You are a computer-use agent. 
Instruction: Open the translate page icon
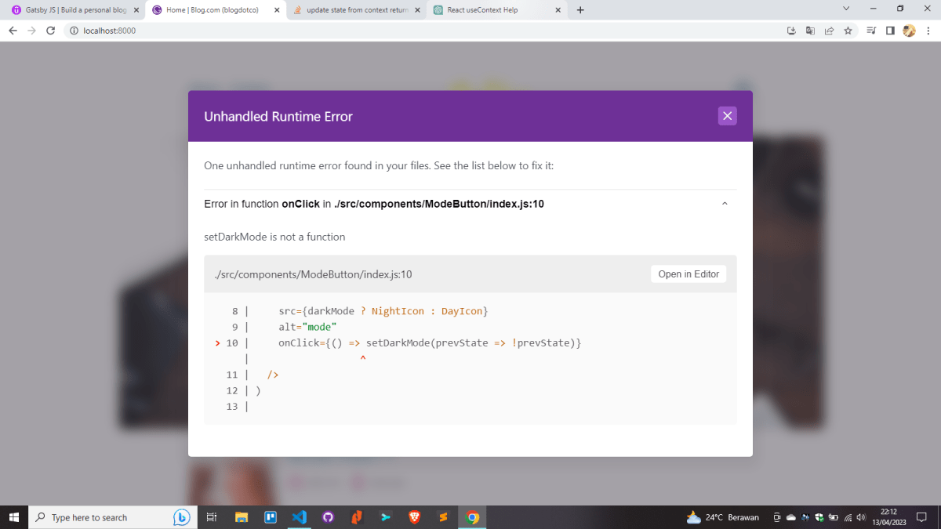pos(810,31)
